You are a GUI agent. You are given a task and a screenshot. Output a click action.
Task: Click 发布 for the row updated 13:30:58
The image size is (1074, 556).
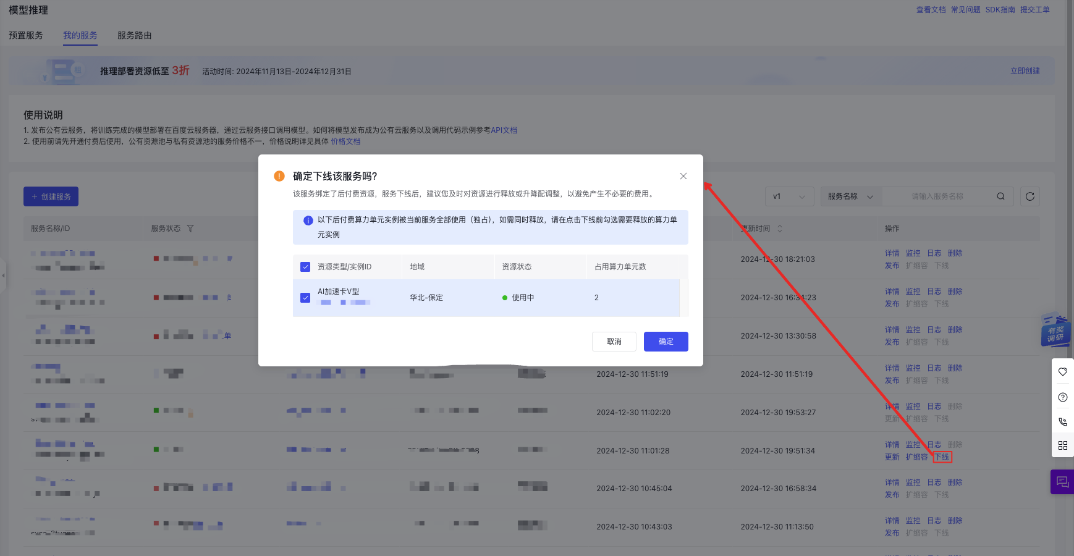(x=892, y=342)
